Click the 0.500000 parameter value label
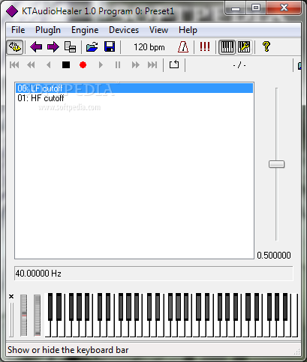The width and height of the screenshot is (307, 362). coord(274,256)
